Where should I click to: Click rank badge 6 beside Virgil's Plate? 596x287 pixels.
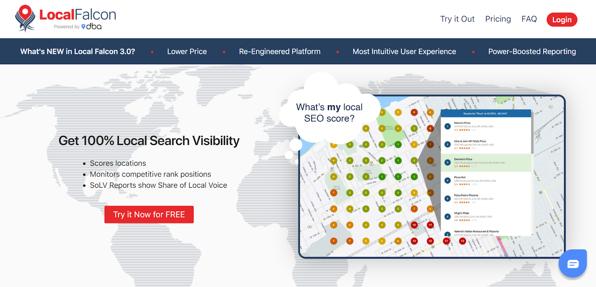click(448, 217)
